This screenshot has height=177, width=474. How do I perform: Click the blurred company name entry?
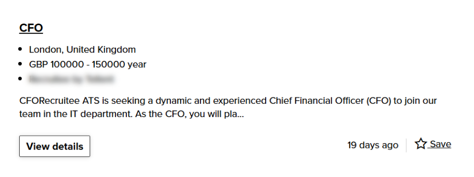coord(71,79)
